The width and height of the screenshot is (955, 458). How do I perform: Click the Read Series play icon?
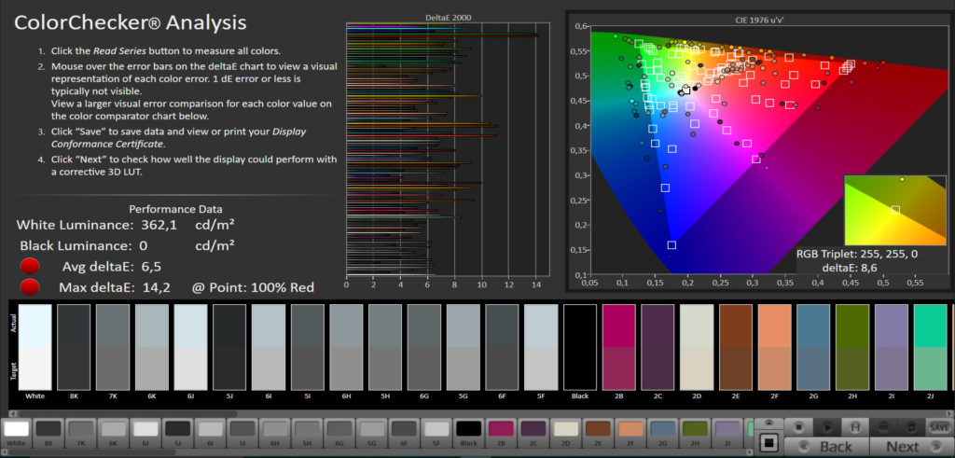826,427
